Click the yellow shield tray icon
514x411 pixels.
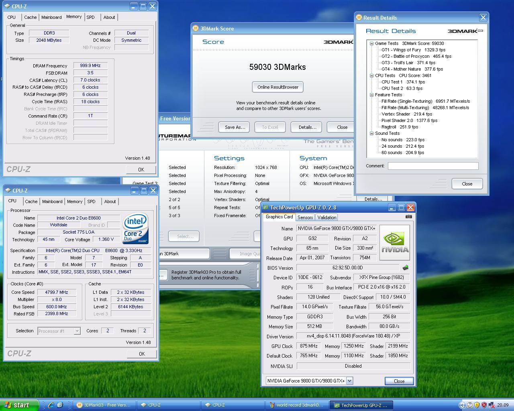click(477, 405)
